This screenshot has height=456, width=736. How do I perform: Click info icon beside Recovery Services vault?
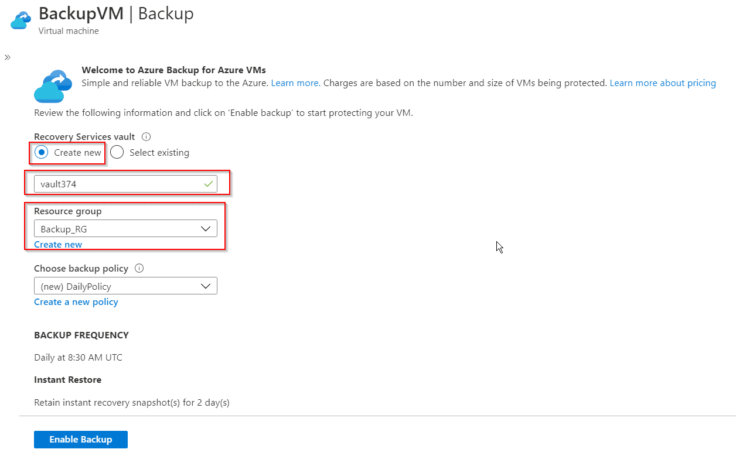[x=146, y=137]
